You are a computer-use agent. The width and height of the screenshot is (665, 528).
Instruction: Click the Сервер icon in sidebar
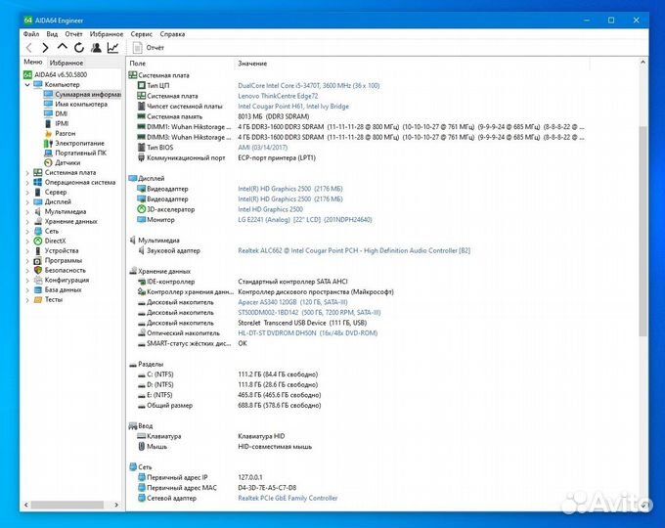(x=38, y=192)
